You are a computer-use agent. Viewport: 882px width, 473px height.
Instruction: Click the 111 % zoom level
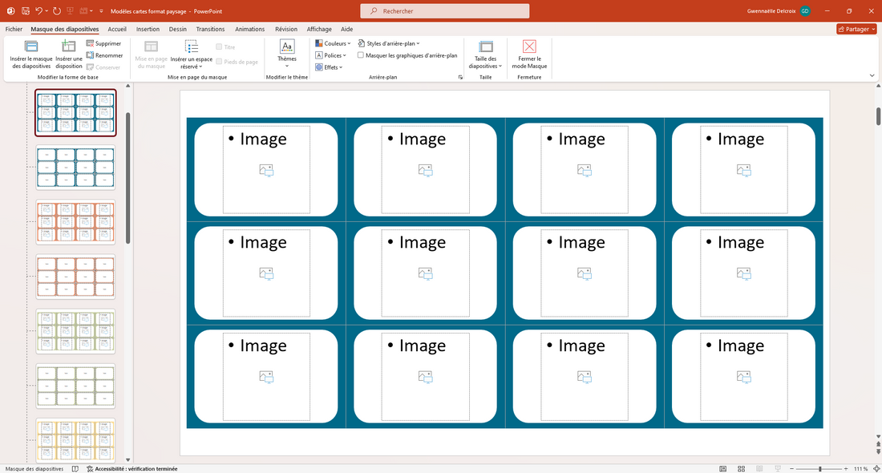pos(860,468)
